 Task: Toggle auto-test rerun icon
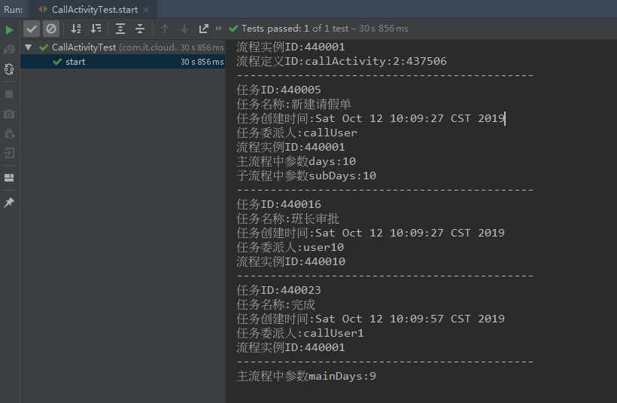pyautogui.click(x=9, y=70)
